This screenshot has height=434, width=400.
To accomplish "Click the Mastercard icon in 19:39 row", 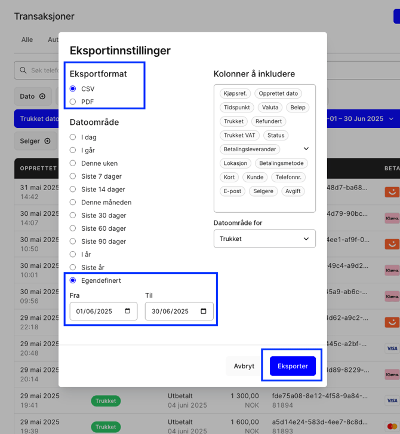I will pos(392,426).
